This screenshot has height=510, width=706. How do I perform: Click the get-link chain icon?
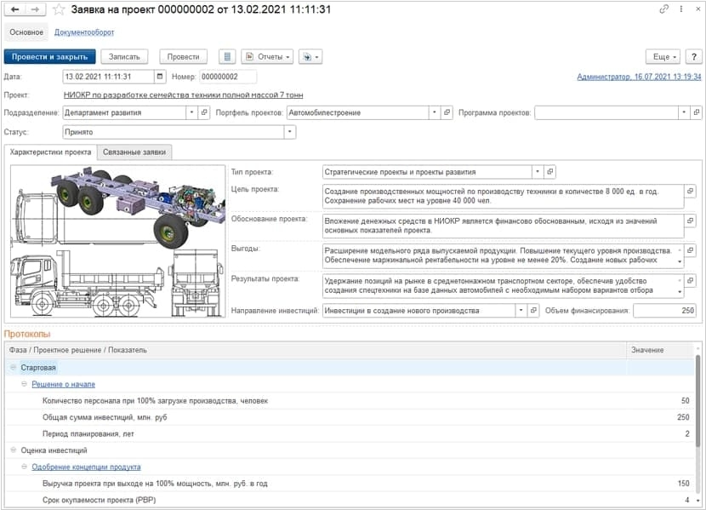664,9
